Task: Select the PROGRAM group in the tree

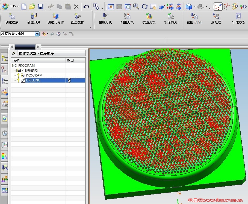Action: (x=34, y=75)
